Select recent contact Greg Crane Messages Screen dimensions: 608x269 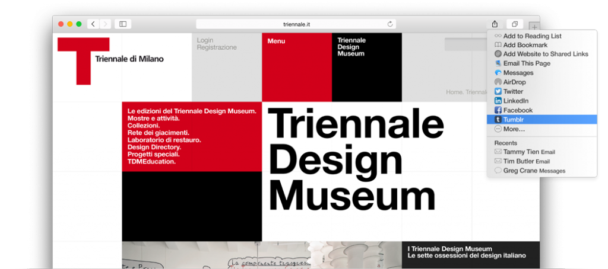[x=541, y=171]
